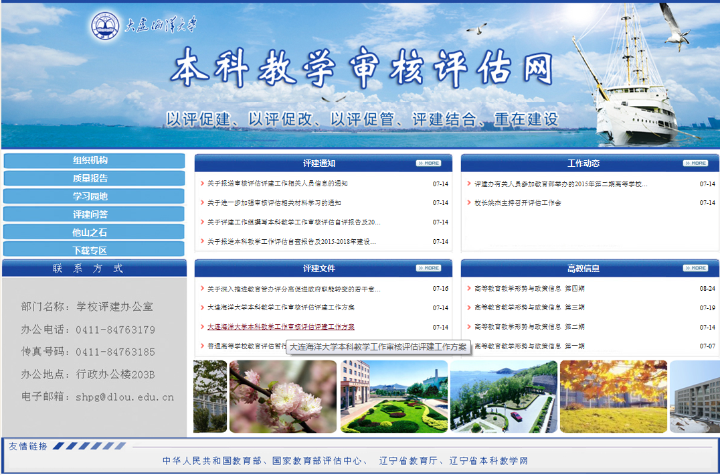Click the garden flowerbed campus photo
Viewport: 720px width, 475px height.
393,397
